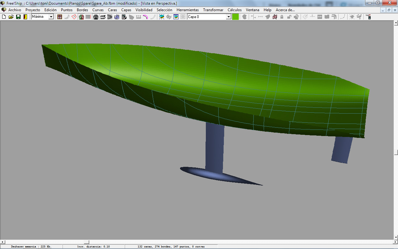398x249 pixels.
Task: Click the layers stack icon
Action: 176,17
